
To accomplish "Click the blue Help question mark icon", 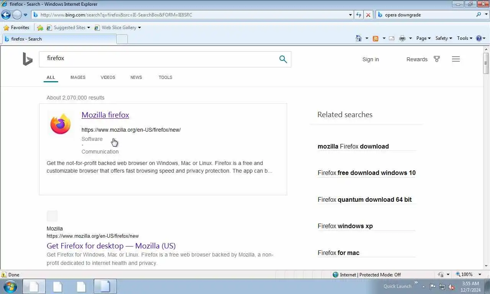I will (x=479, y=38).
